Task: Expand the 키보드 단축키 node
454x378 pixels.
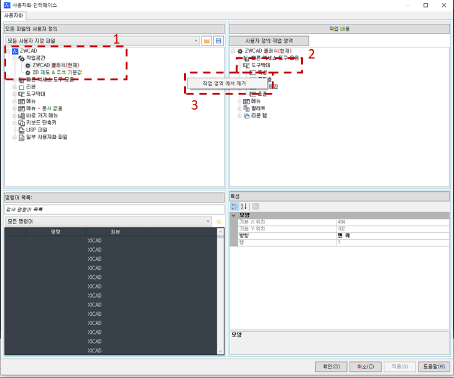Action: (x=14, y=123)
